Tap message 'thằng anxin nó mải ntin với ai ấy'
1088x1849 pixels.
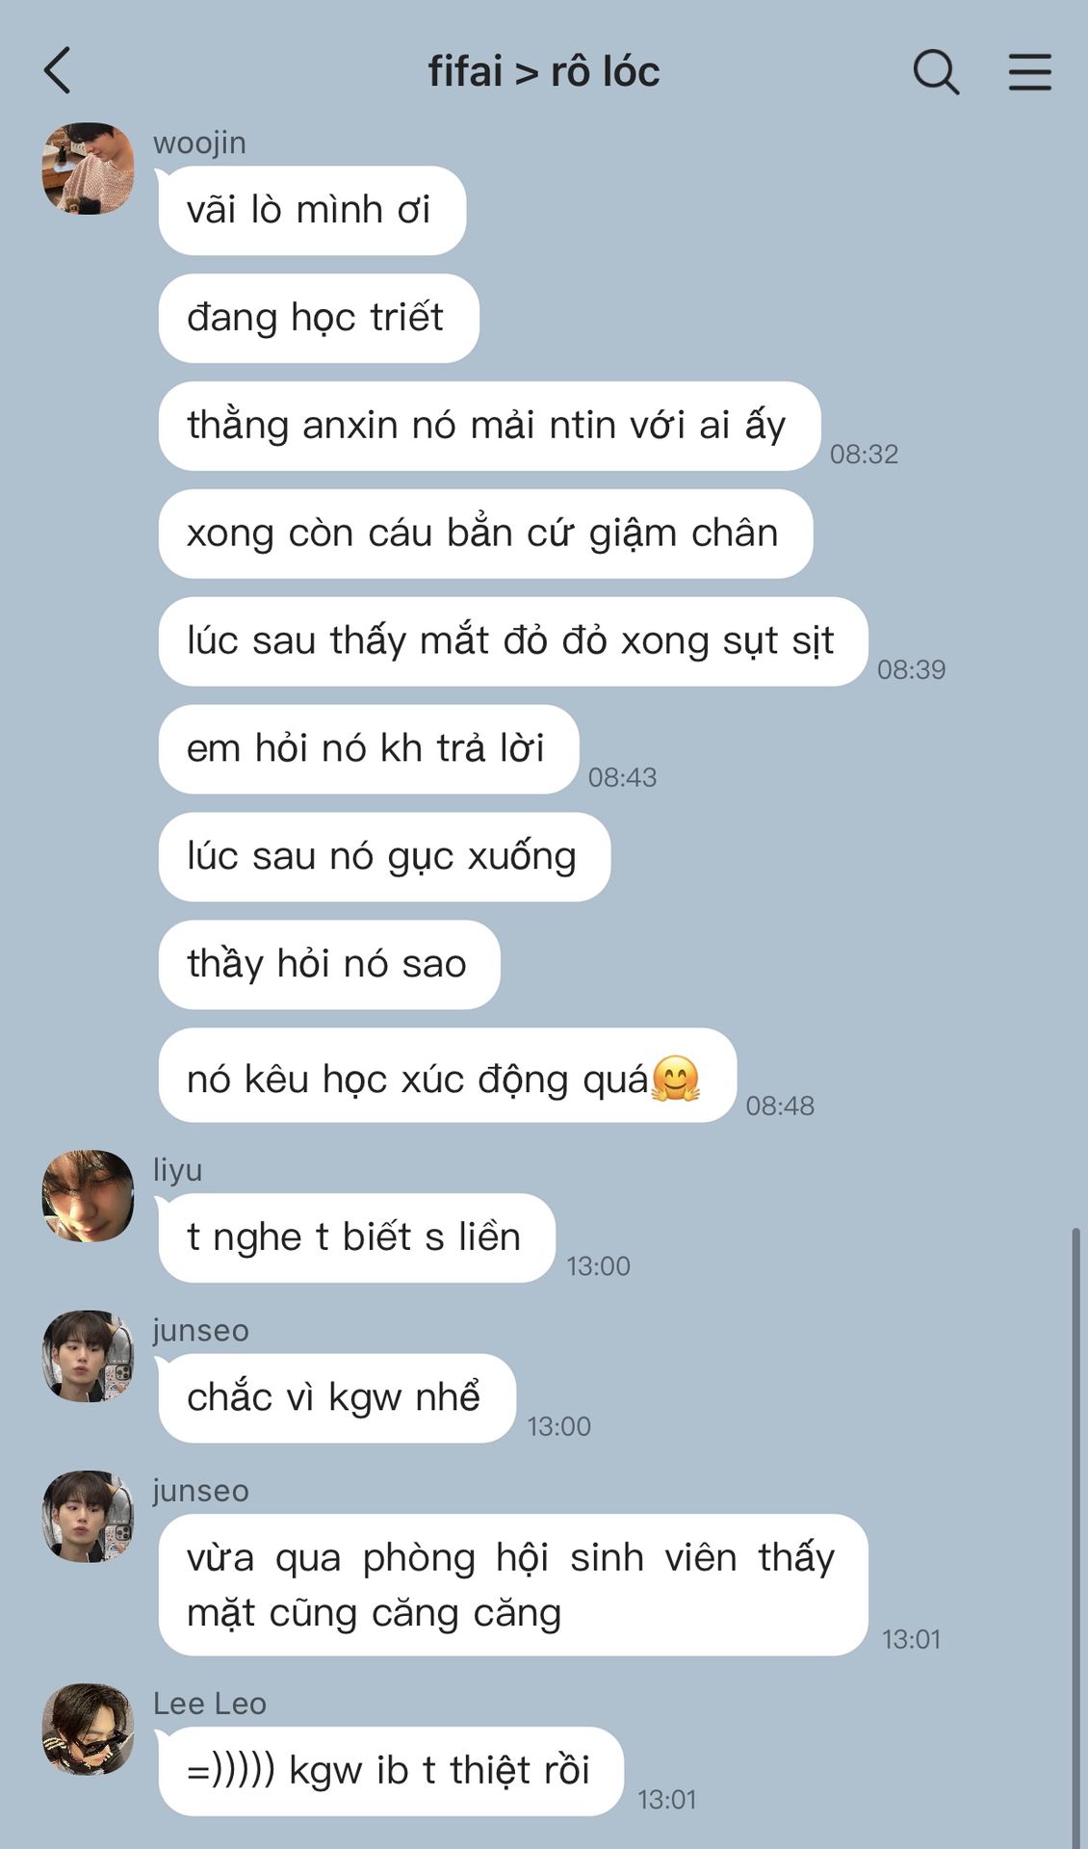point(489,426)
